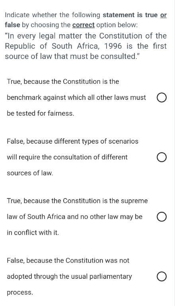Click the final word 'process.' in the last option
The height and width of the screenshot is (306, 175).
click(x=20, y=292)
